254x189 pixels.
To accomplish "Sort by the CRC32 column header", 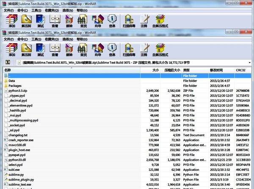I will coord(243,70).
